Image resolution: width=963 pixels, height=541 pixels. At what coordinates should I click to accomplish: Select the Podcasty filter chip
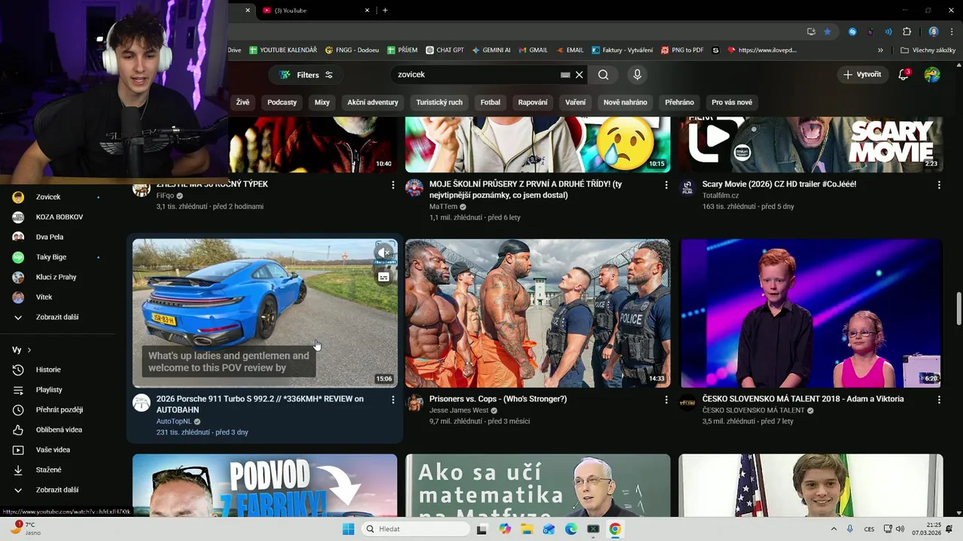pyautogui.click(x=282, y=102)
